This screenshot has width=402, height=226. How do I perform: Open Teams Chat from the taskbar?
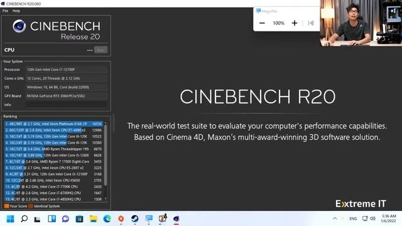click(x=65, y=219)
